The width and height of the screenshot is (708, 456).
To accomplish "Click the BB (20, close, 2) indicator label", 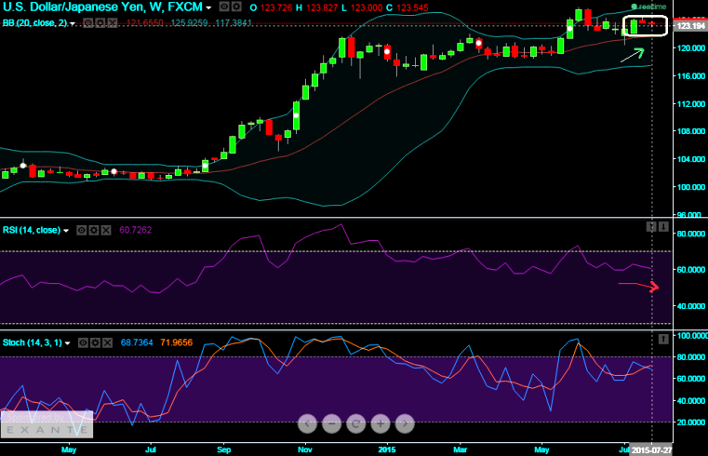I will pyautogui.click(x=34, y=22).
